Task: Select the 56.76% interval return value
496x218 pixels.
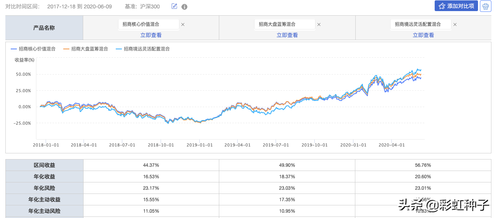Action: 423,165
